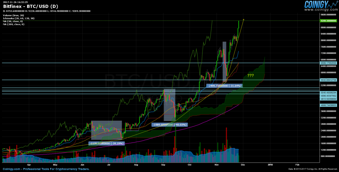339x172 pixels.
Task: Click the green 9209.30000000 current price tag
Action: click(328, 21)
